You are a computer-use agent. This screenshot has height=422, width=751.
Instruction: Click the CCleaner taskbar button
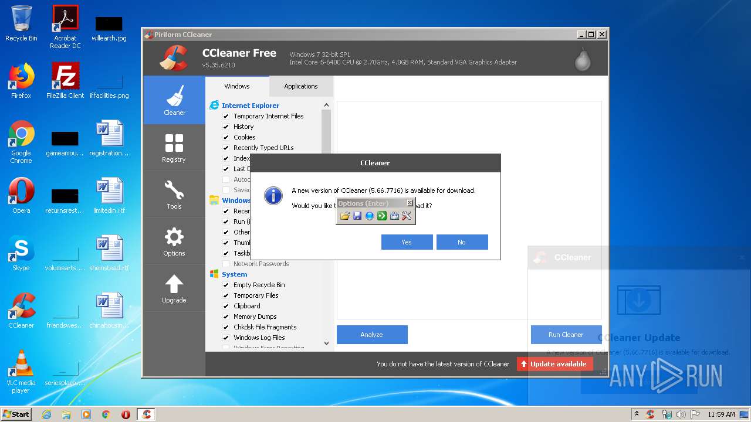point(146,414)
